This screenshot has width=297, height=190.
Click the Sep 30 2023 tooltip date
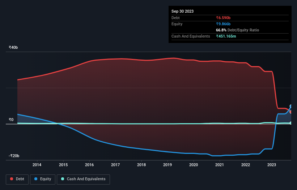click(x=182, y=11)
